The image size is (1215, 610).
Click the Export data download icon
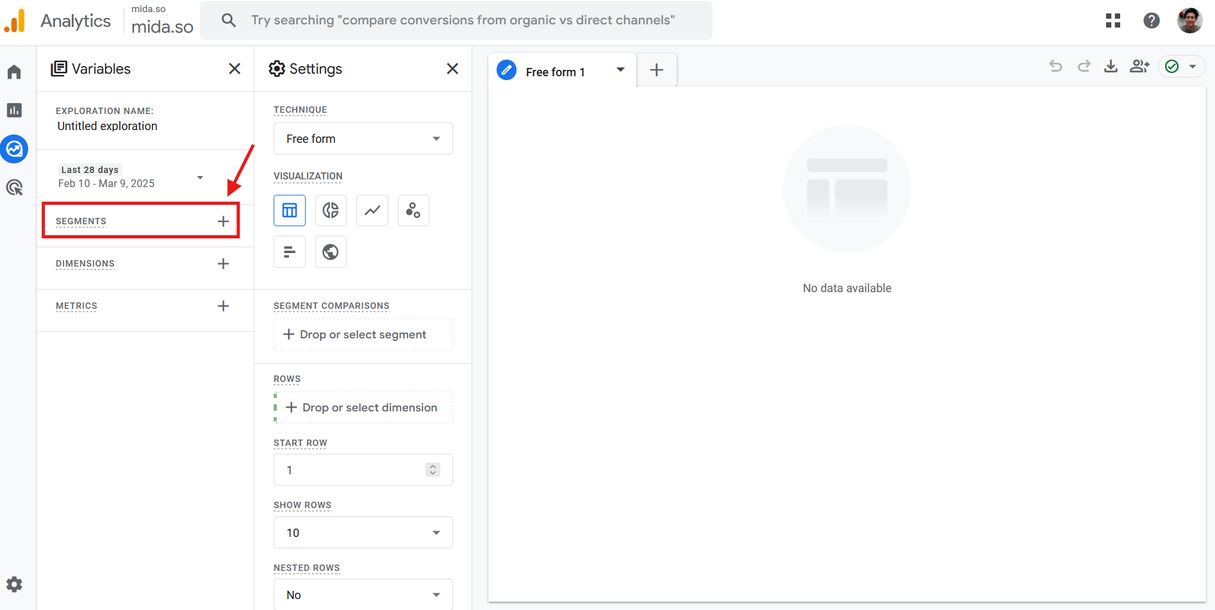pyautogui.click(x=1111, y=66)
